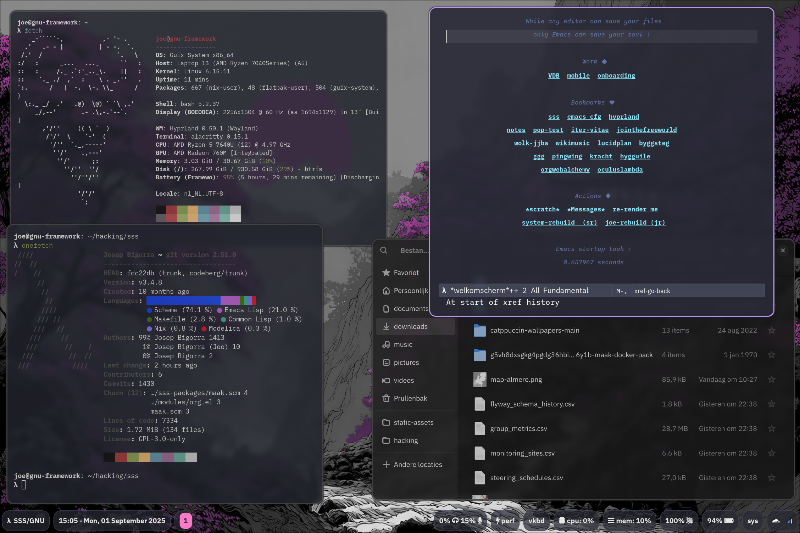This screenshot has width=800, height=533.
Task: Select g5vh8dxsgkg4pgdg36hbi maak-docker-pack folder
Action: click(479, 355)
